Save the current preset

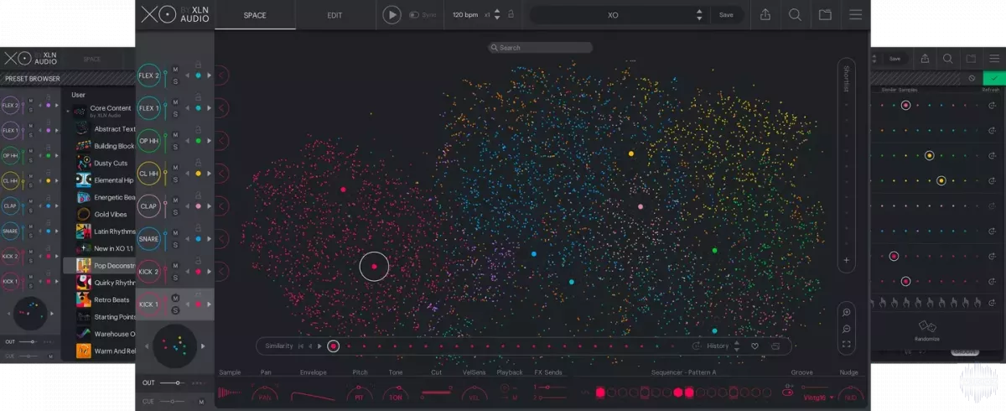(x=725, y=15)
